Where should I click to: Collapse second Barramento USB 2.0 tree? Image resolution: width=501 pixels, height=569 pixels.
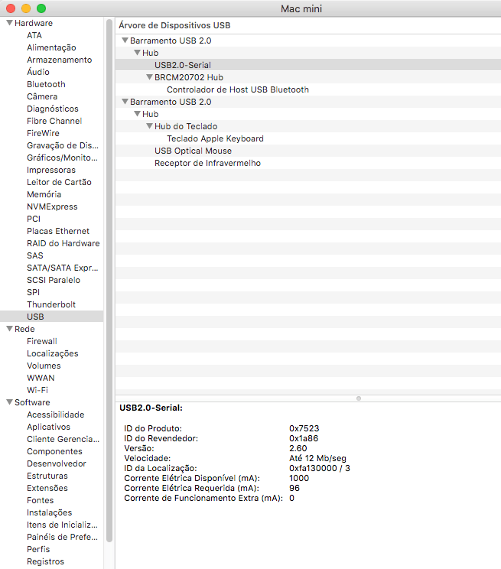125,102
